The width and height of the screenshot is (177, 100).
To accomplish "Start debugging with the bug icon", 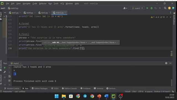I will [x=152, y=8].
